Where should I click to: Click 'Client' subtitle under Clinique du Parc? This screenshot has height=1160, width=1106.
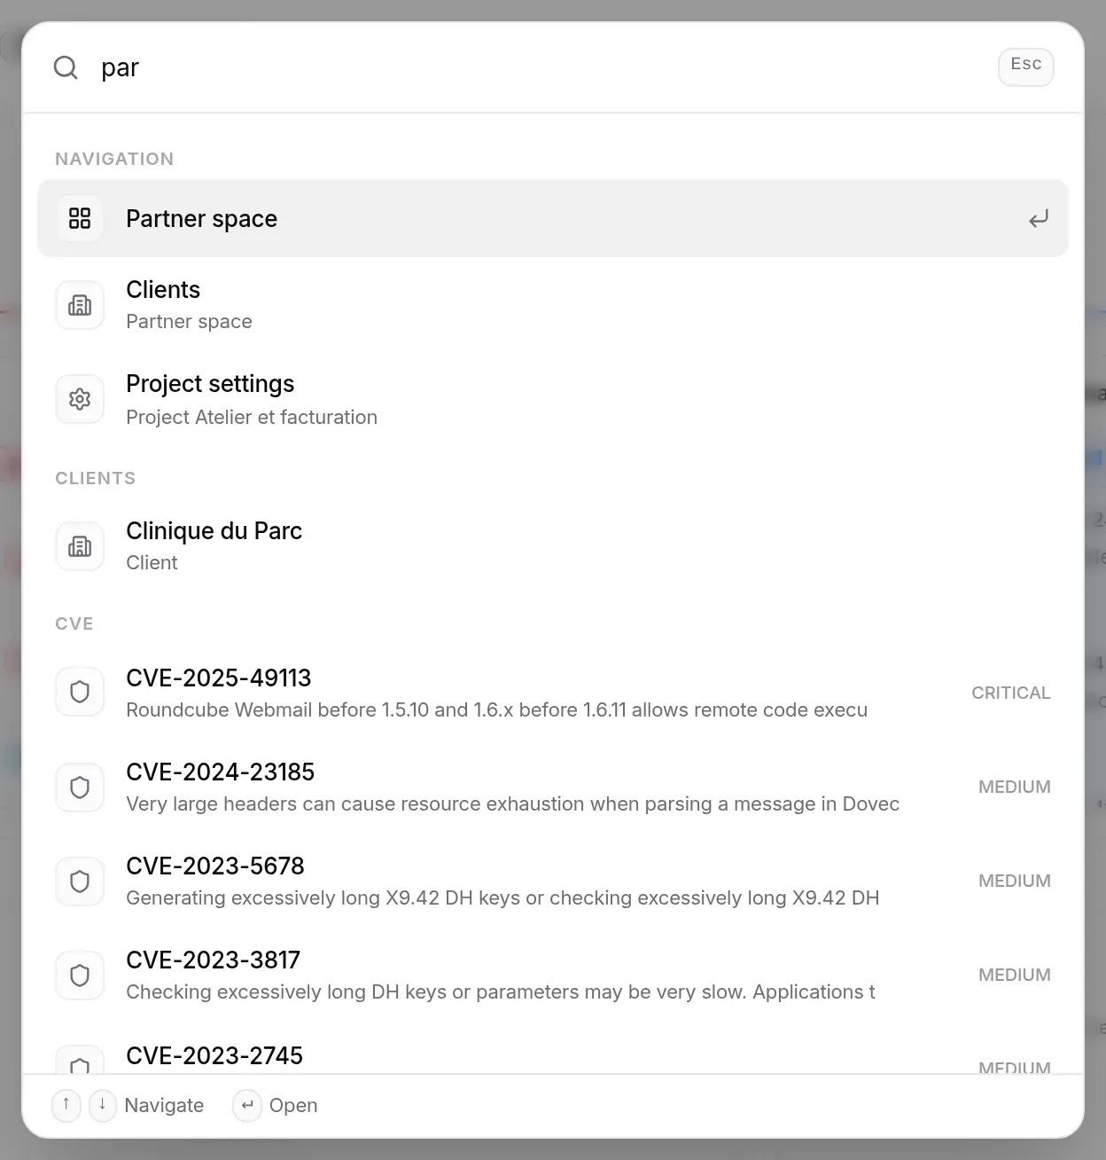pos(152,562)
